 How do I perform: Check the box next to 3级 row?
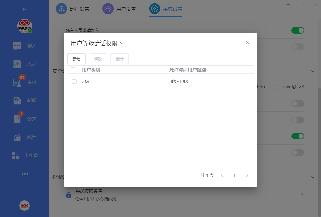click(x=74, y=81)
